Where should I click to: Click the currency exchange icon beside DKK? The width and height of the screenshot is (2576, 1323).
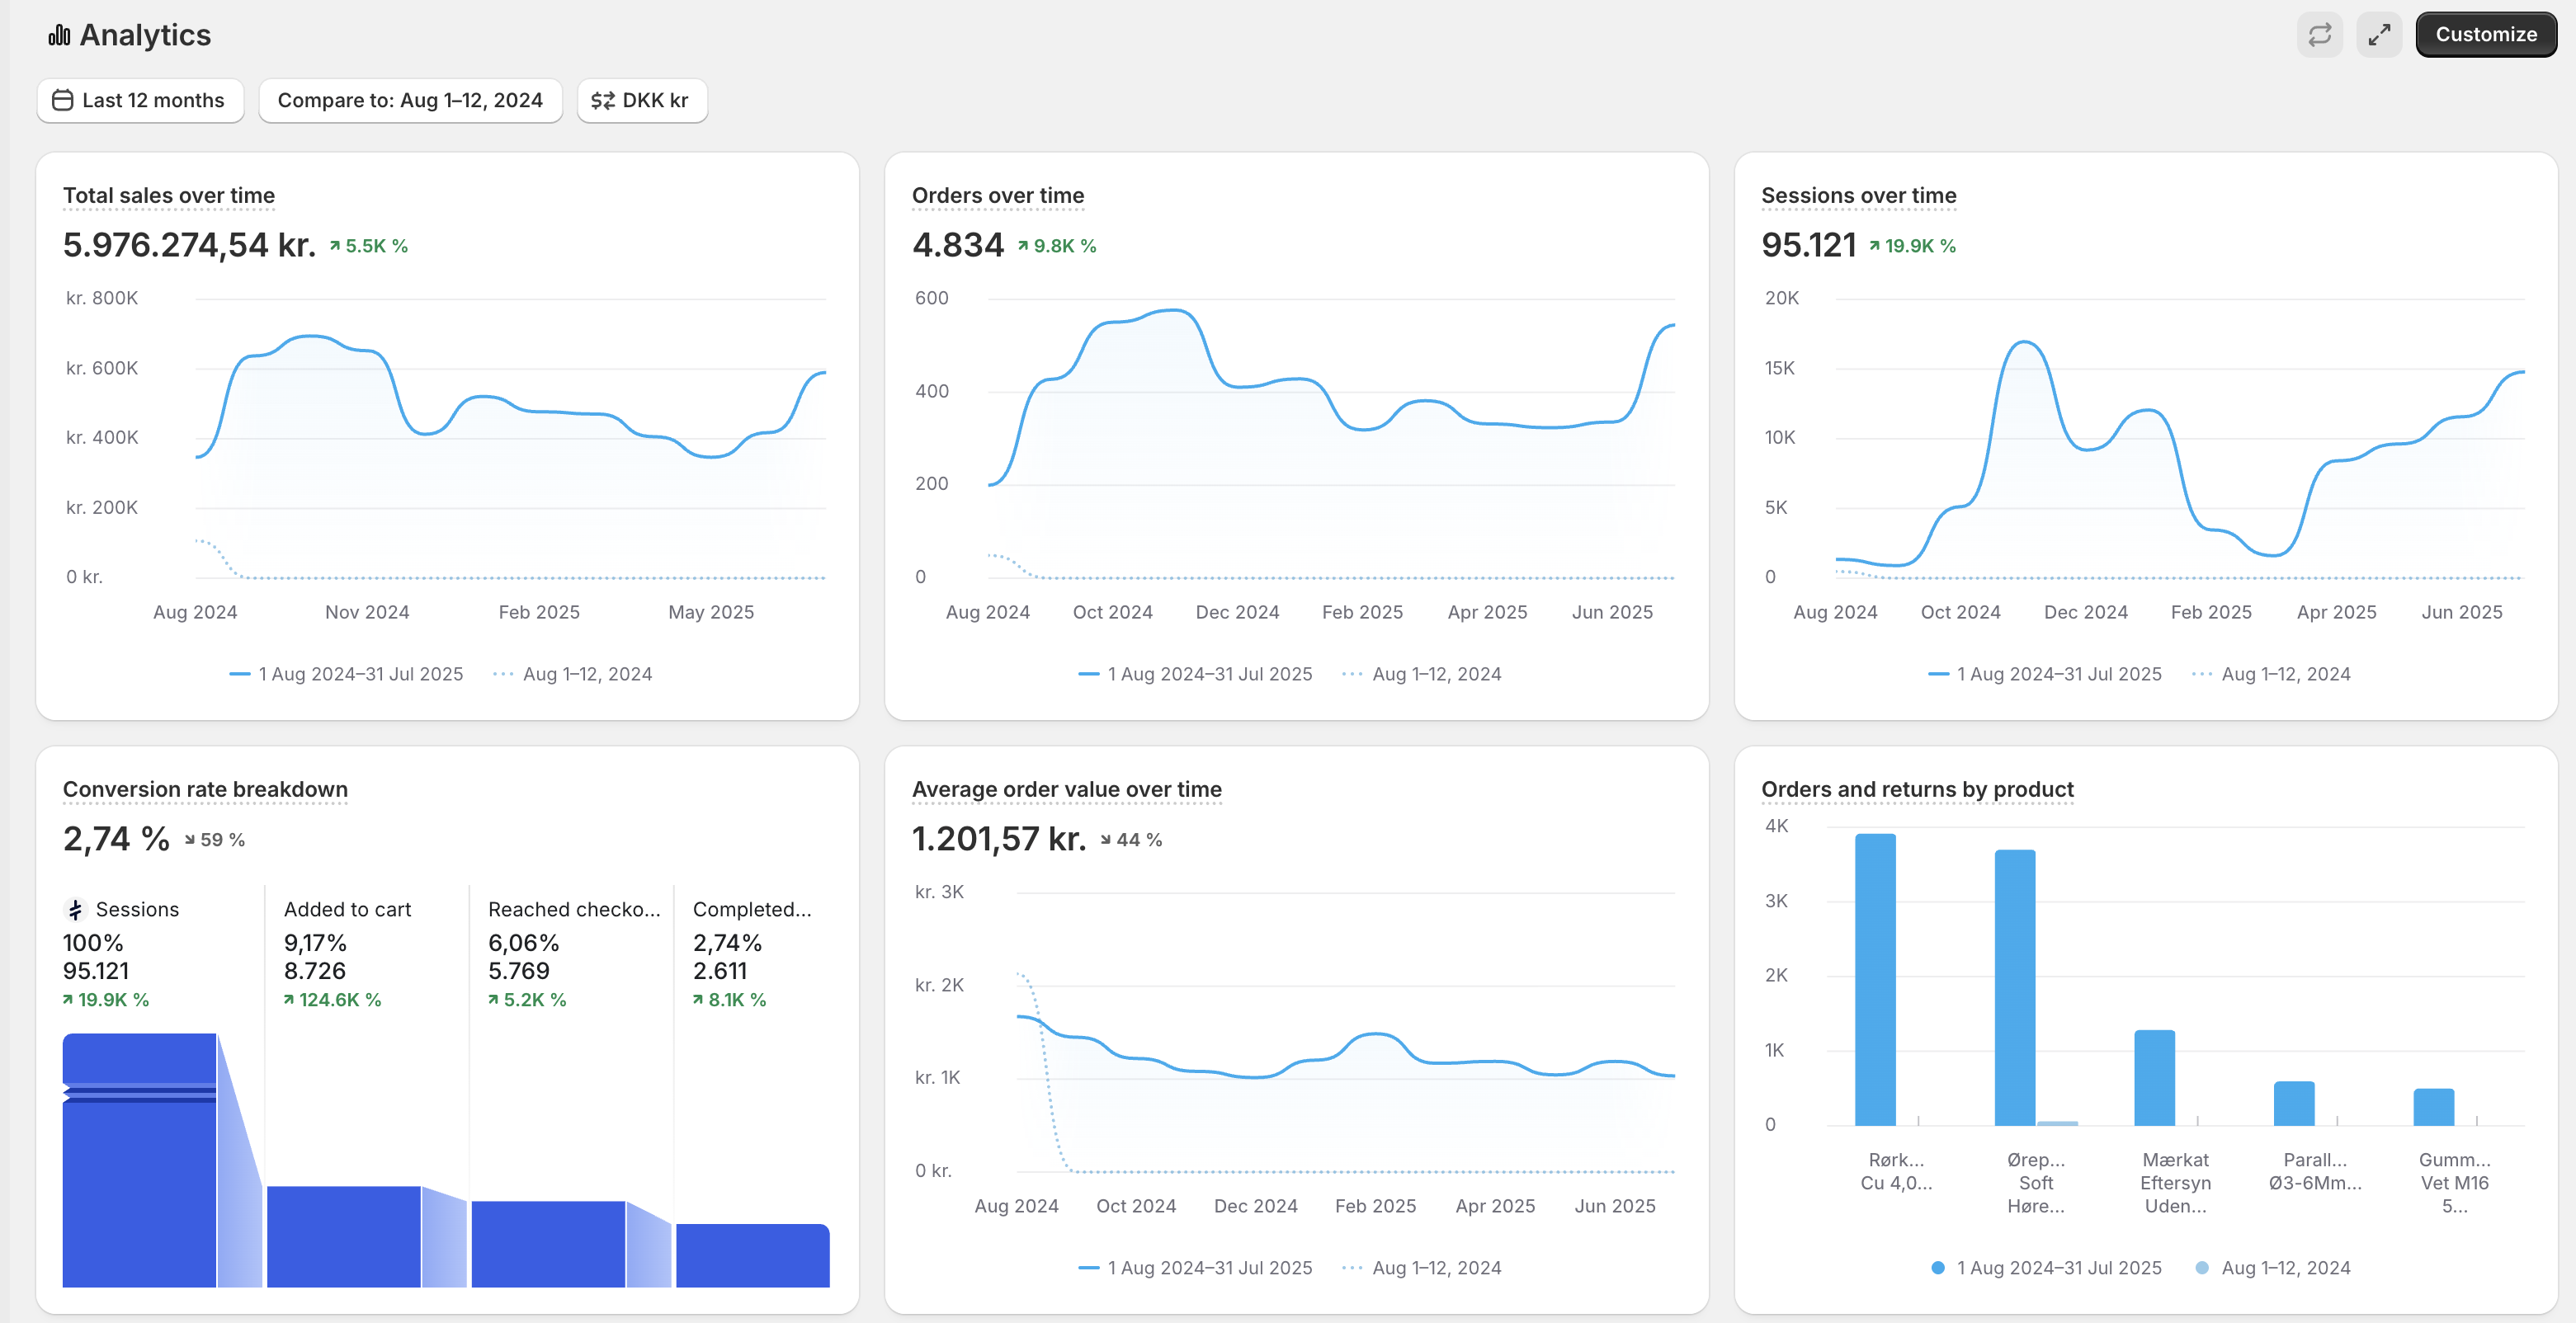click(602, 100)
